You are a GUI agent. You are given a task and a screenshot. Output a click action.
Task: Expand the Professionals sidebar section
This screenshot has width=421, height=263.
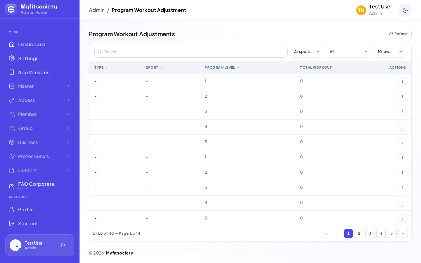(40, 156)
